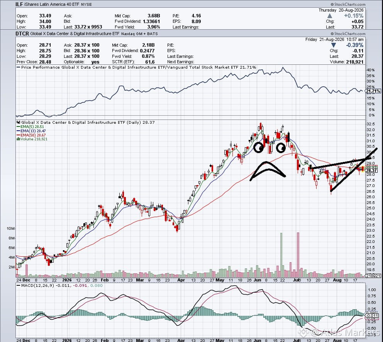Click the 10M volume axis label
383x342 pixels.
[x=10, y=229]
